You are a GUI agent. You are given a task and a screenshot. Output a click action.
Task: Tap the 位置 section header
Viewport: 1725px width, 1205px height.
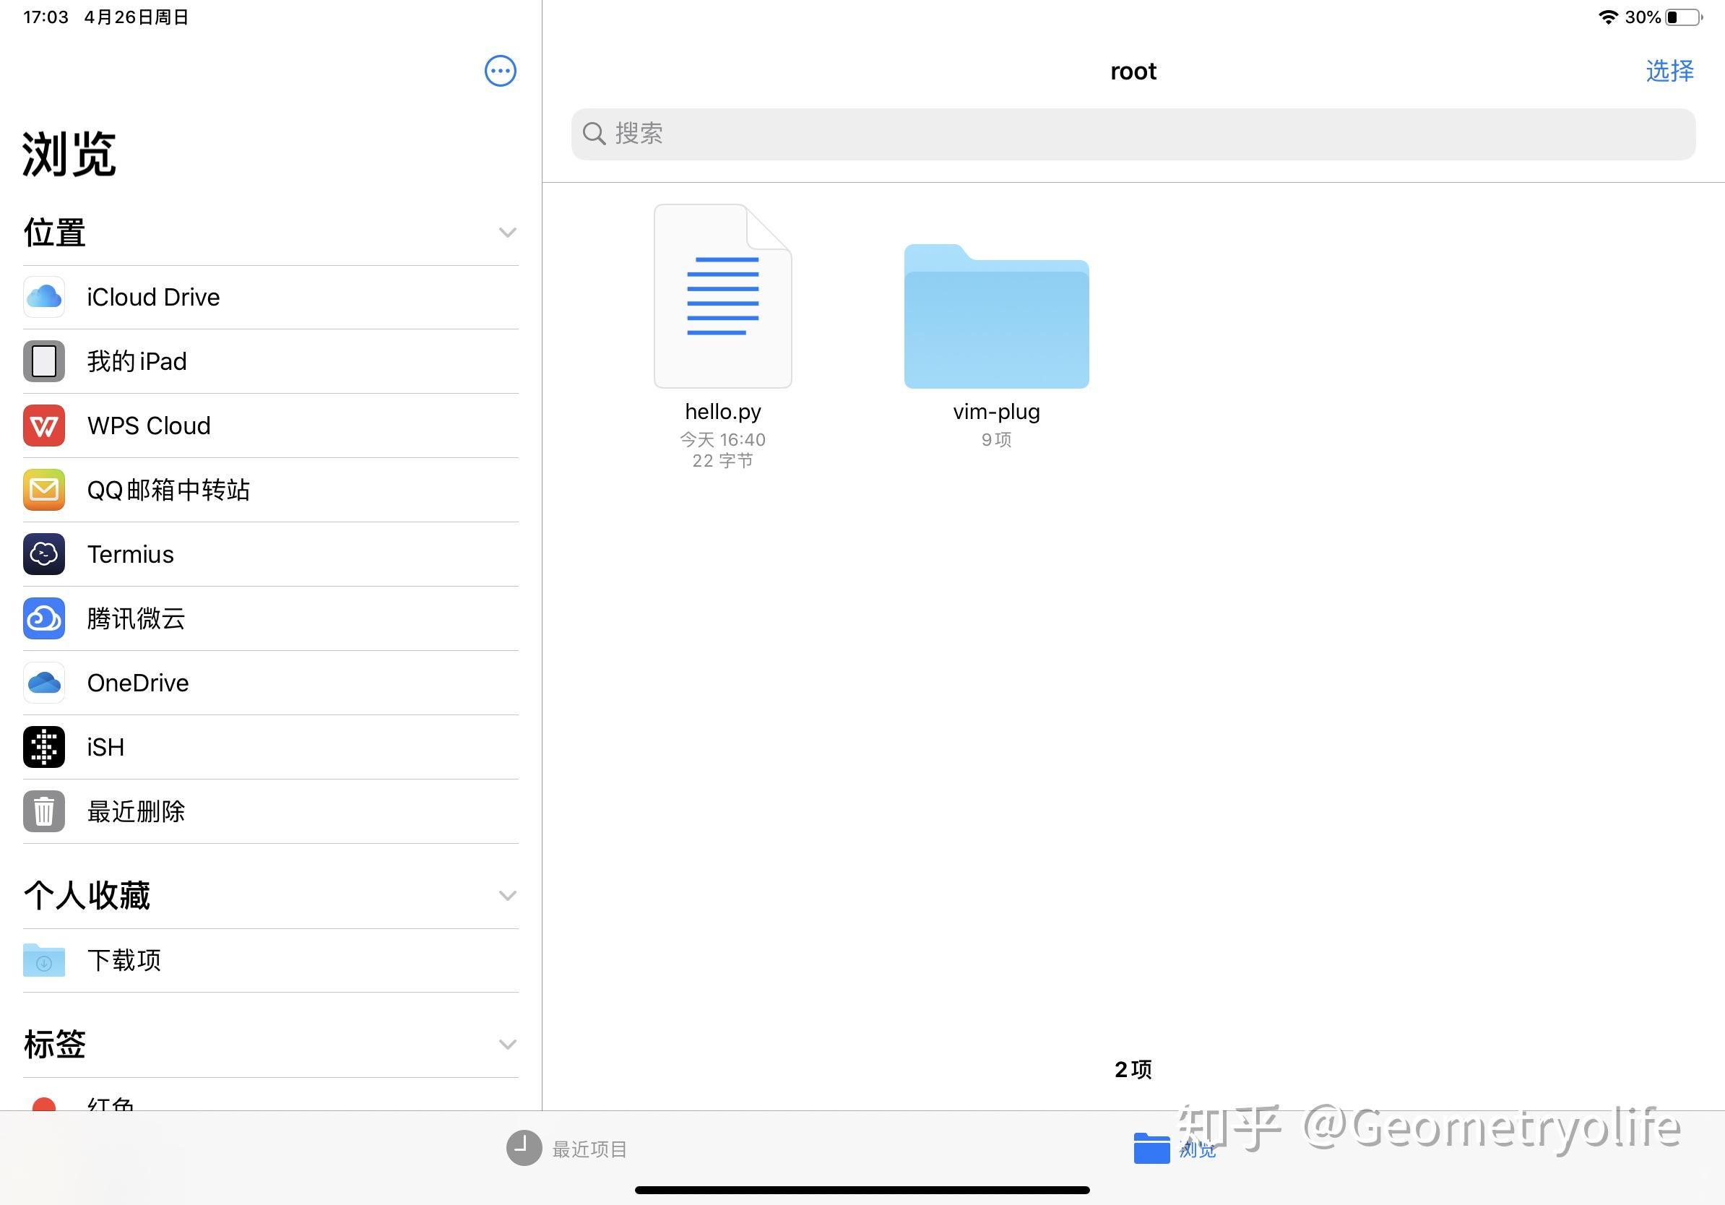(55, 233)
